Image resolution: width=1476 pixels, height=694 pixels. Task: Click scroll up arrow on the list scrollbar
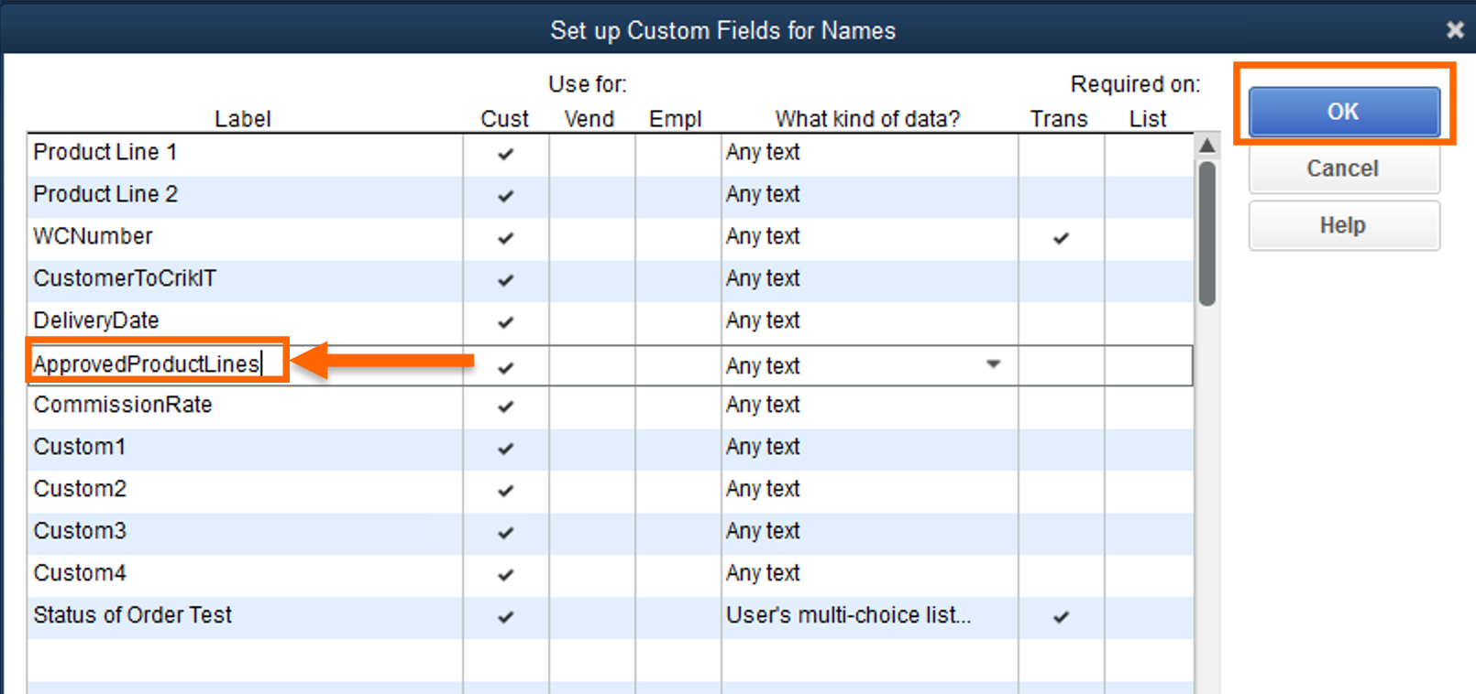click(x=1207, y=146)
